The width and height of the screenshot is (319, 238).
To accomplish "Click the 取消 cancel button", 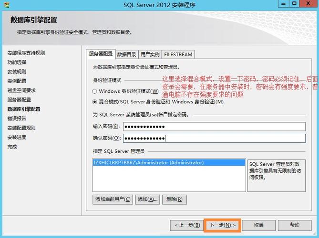I will [x=258, y=225].
